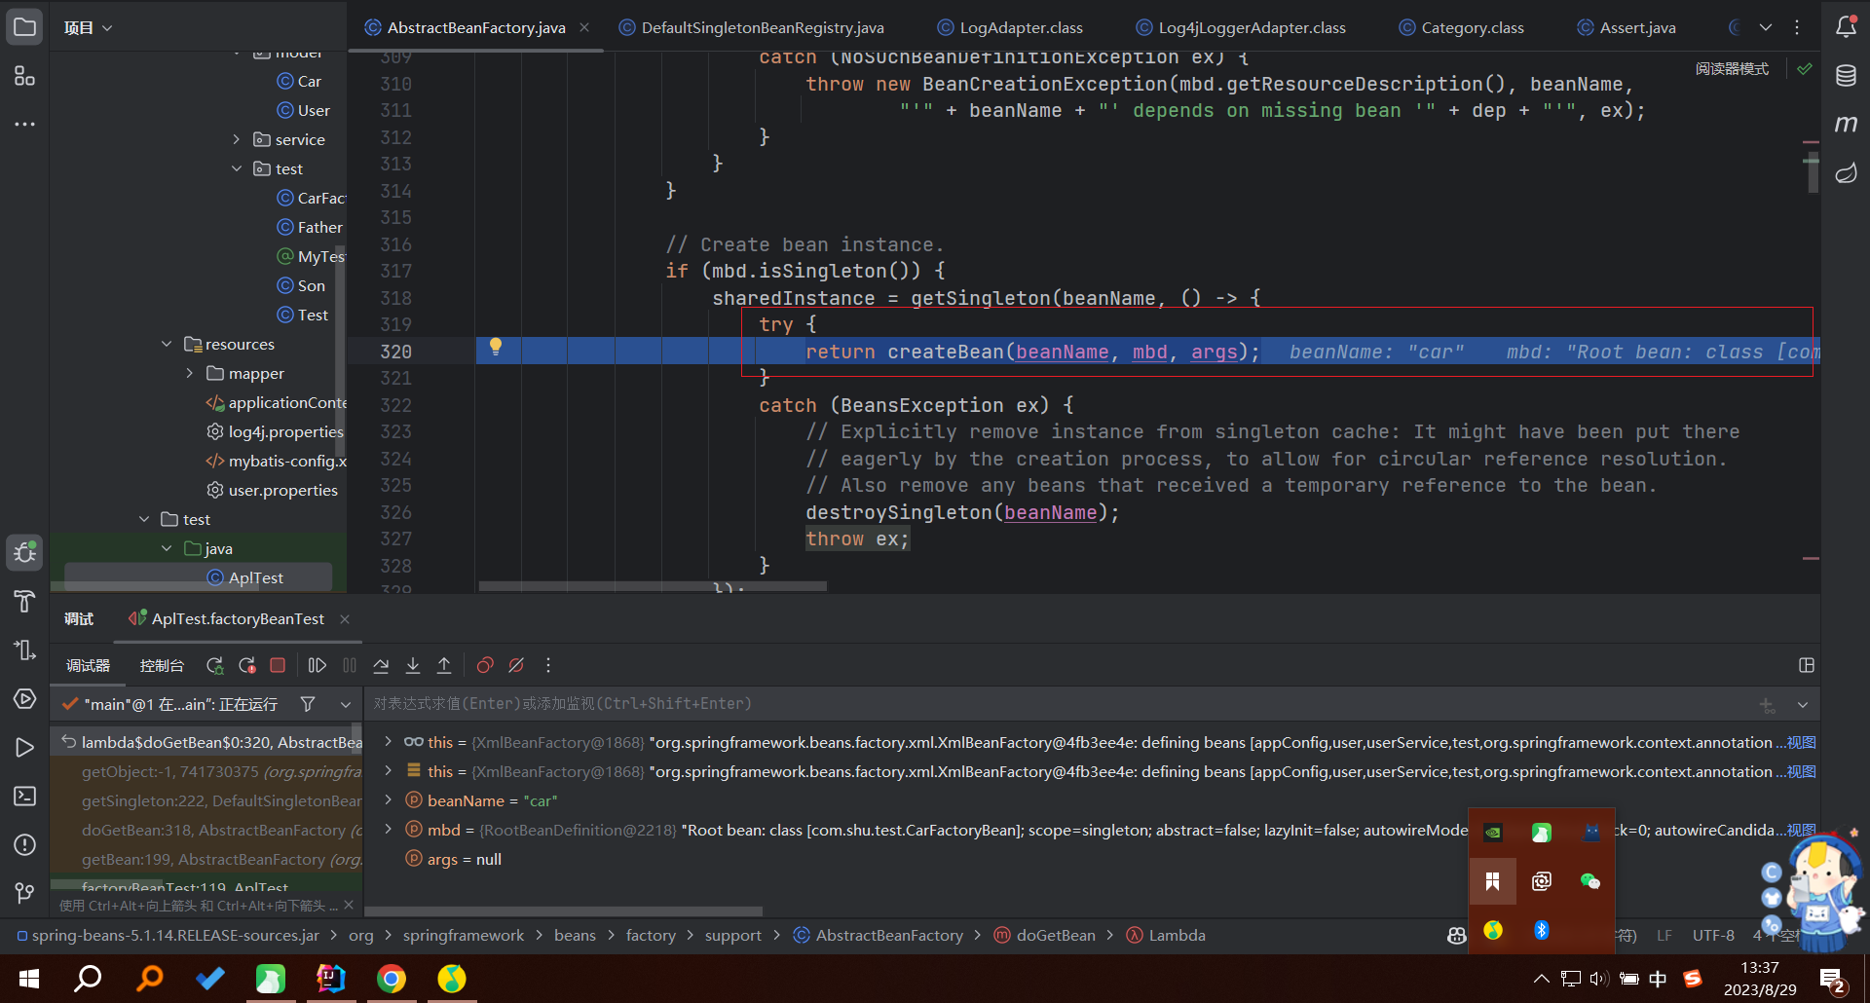Step into the method
Viewport: 1870px width, 1003px height.
pyautogui.click(x=413, y=665)
